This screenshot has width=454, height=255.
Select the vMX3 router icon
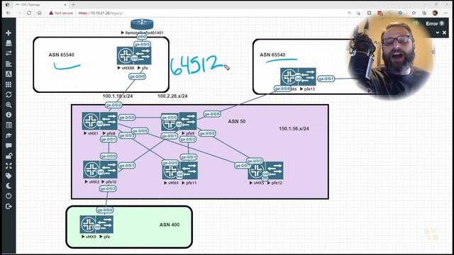pos(92,169)
